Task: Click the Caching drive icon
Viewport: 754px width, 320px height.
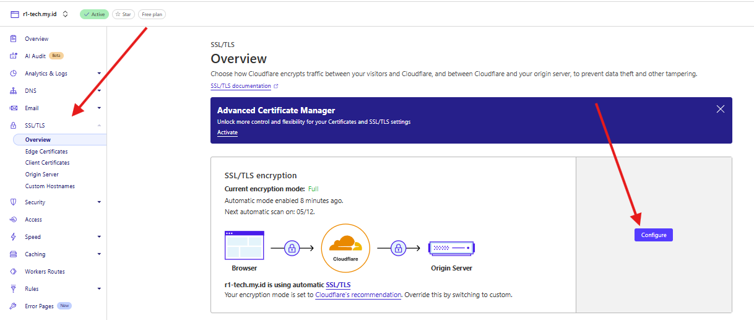Action: point(14,254)
